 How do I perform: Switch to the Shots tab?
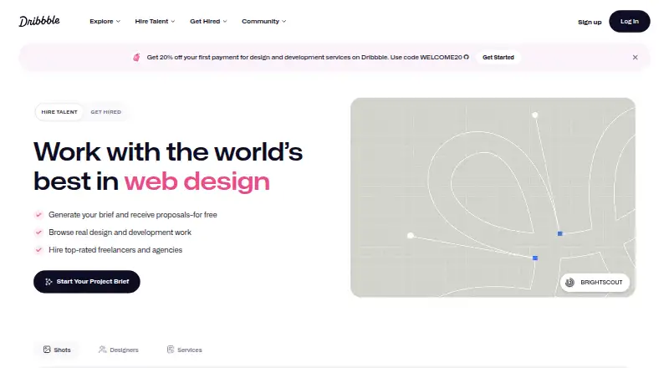(57, 350)
